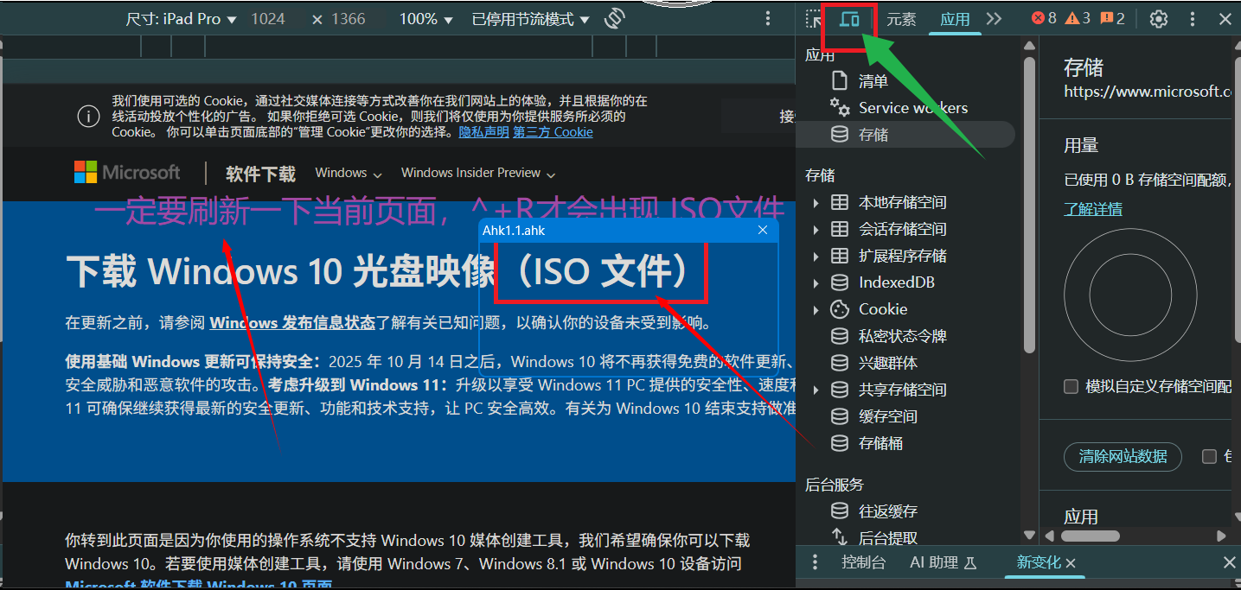Expand Cookie tree node
This screenshot has height=590, width=1241.
coord(816,310)
